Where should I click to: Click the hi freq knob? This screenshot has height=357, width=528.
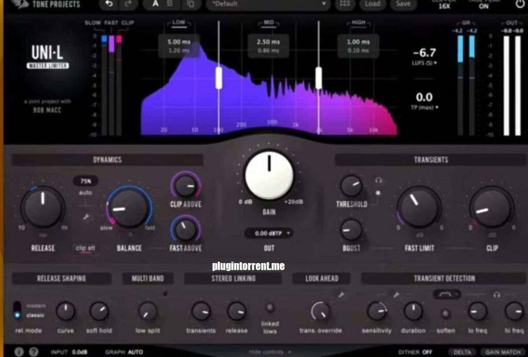[x=515, y=311]
